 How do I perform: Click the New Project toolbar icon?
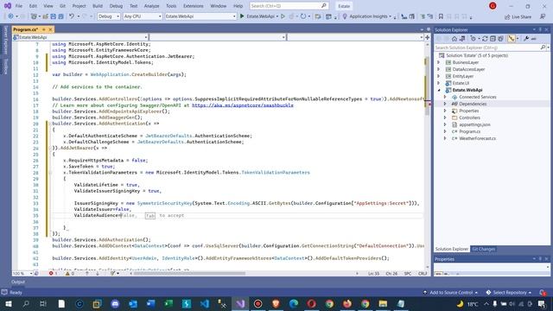pos(34,16)
